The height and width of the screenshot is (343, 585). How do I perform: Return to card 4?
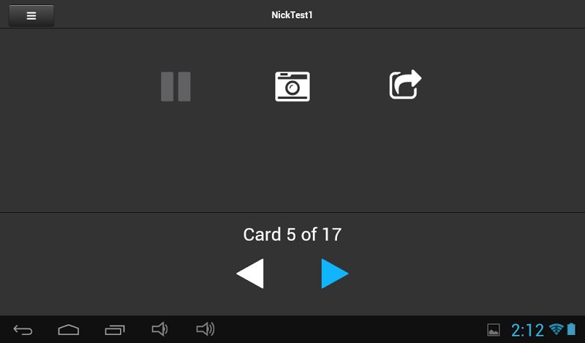[x=250, y=274]
